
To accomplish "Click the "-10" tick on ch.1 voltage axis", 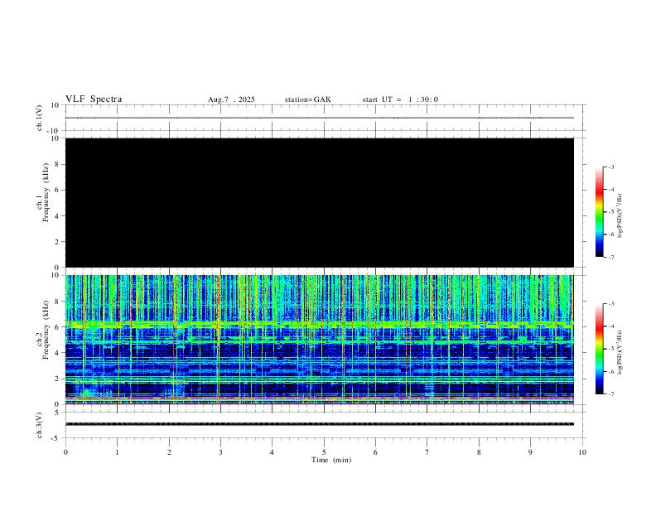I will [x=55, y=131].
